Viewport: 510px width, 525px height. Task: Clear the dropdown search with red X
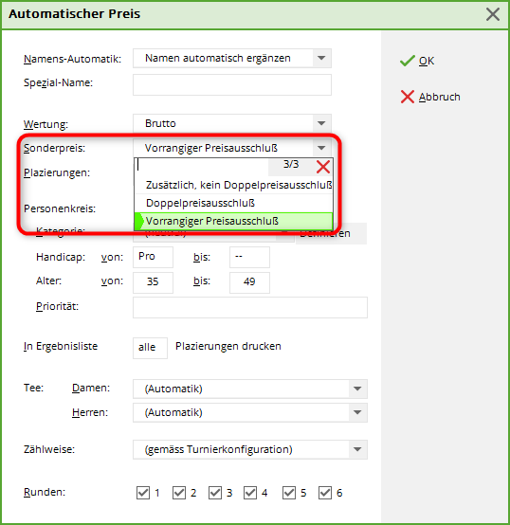323,167
